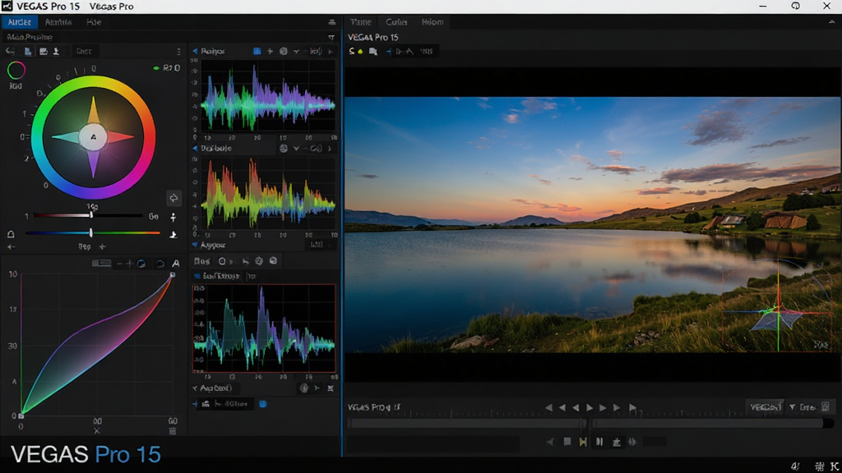Click the yellow highlighted playback button

pyautogui.click(x=583, y=442)
